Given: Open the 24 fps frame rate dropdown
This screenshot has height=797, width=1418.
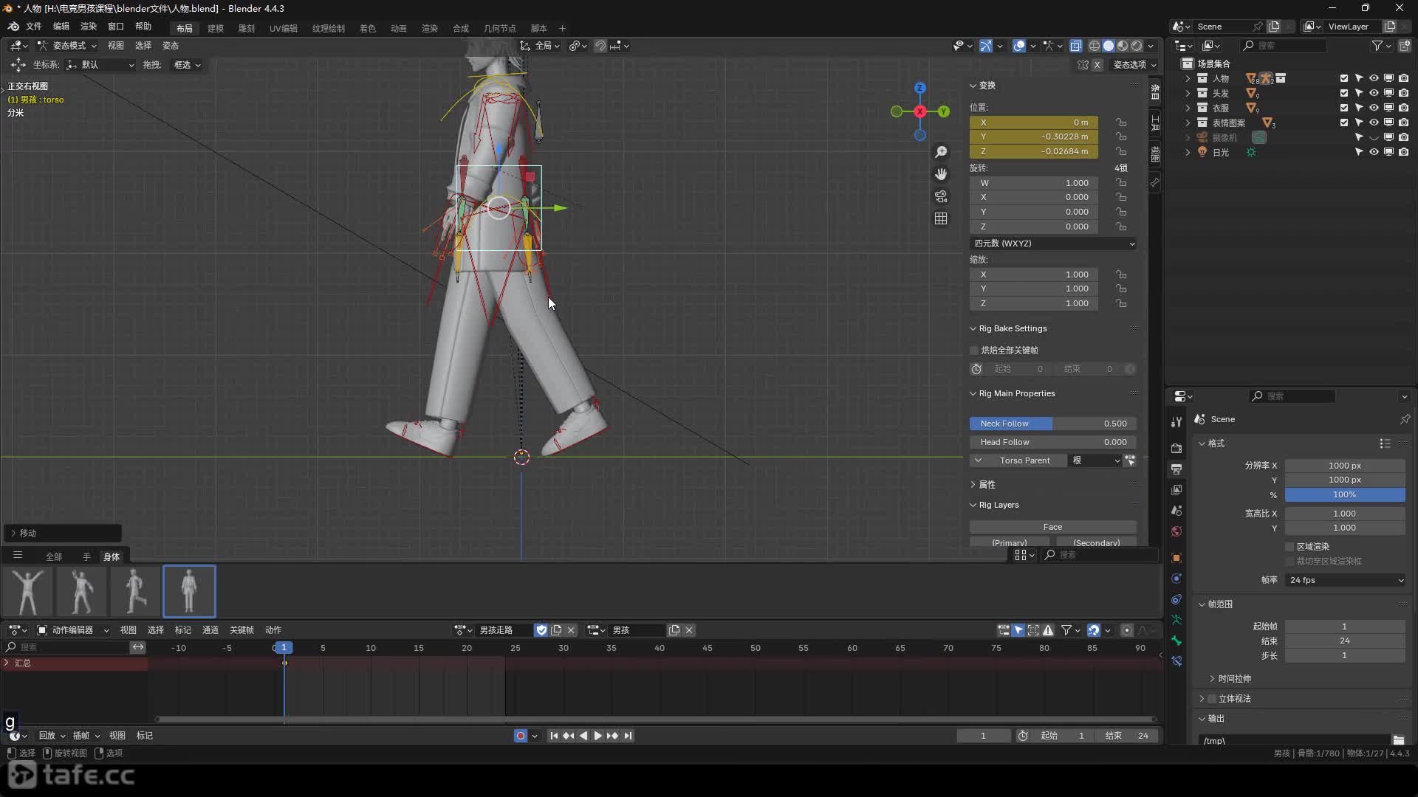Looking at the screenshot, I should coord(1346,580).
